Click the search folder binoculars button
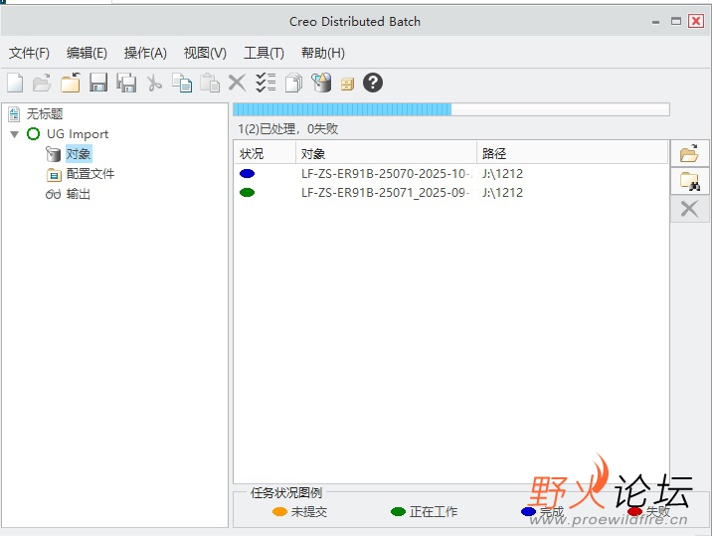Screen dimensions: 712x536 (689, 181)
